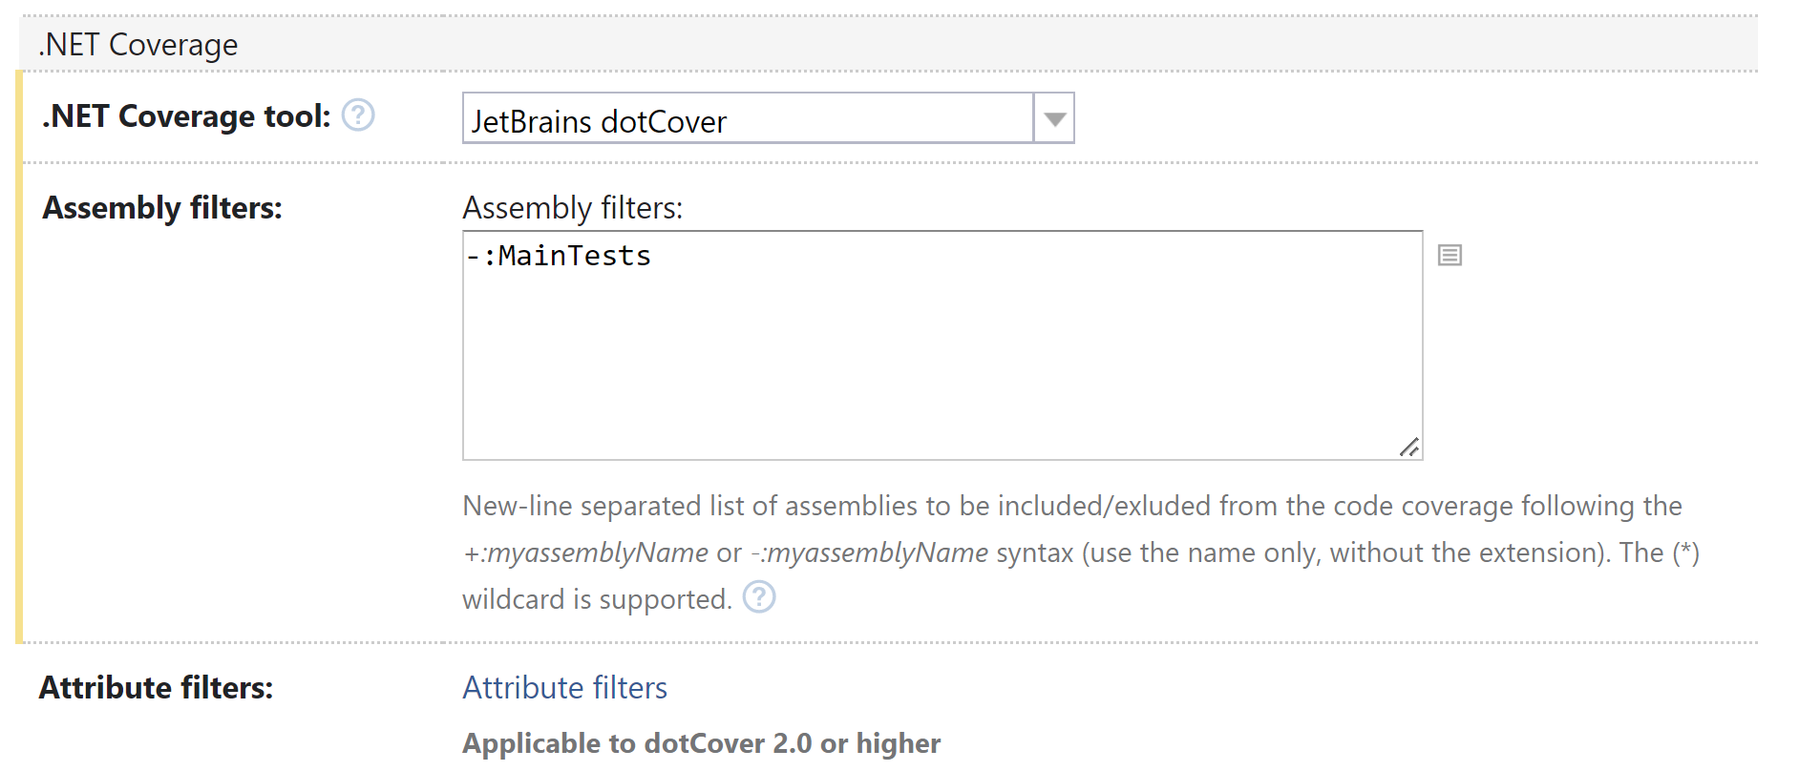Screen dimensions: 1799x771
Task: Open help icon after "wildcard is supported"
Action: pos(759,598)
